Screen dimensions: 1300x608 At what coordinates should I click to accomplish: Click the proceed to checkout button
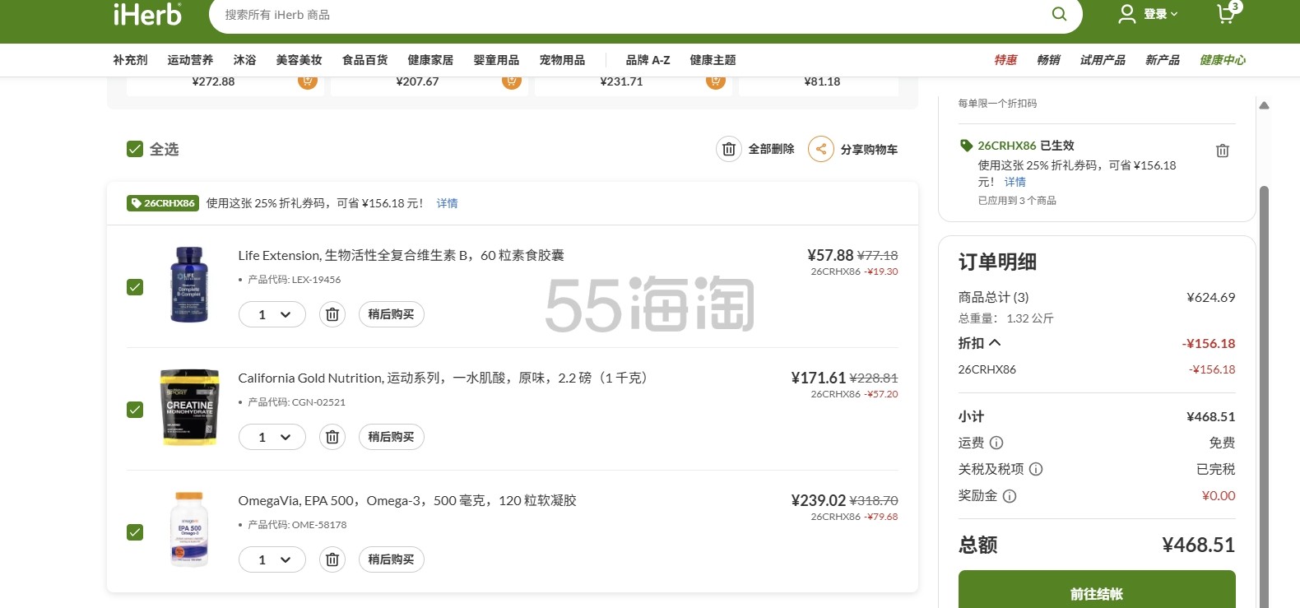point(1096,592)
